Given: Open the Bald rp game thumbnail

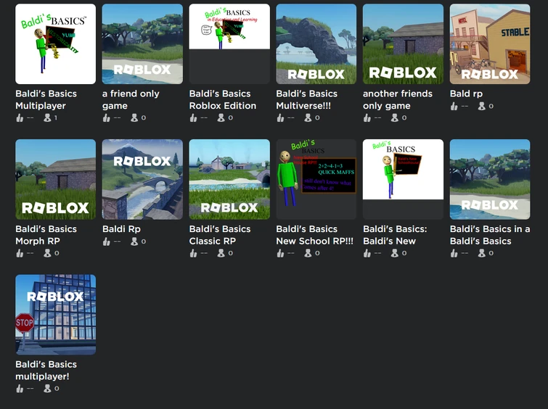Looking at the screenshot, I should point(490,44).
